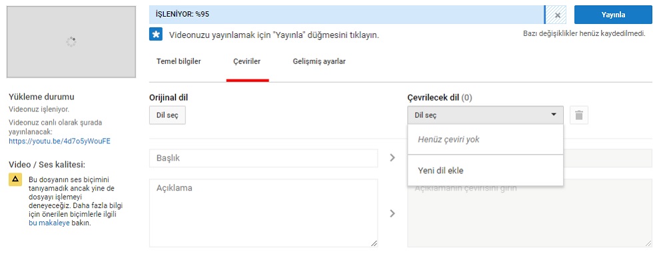The width and height of the screenshot is (653, 256).
Task: Click inside the Açıklama description box
Action: (x=264, y=213)
